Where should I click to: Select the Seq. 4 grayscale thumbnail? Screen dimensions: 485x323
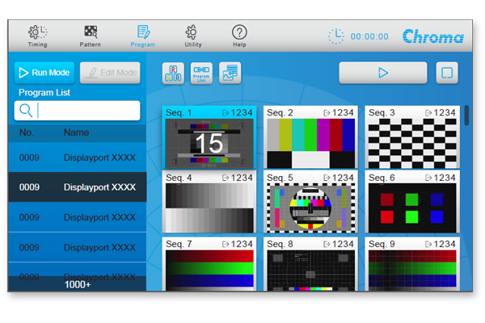pyautogui.click(x=209, y=202)
